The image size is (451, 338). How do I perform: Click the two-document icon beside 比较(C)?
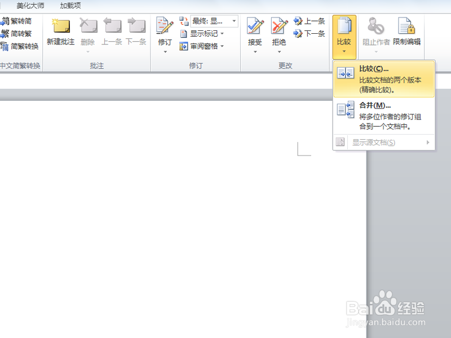click(x=346, y=73)
